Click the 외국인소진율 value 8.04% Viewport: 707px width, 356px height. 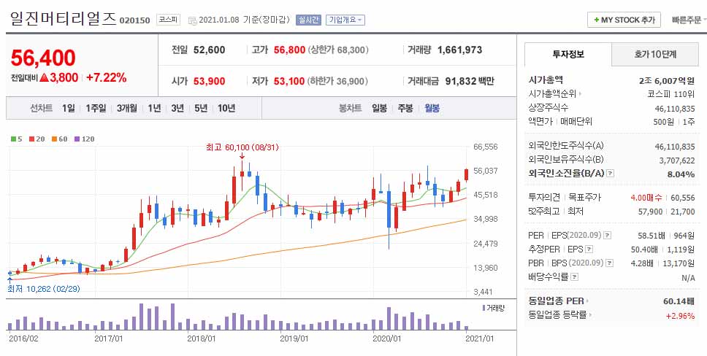tap(681, 174)
